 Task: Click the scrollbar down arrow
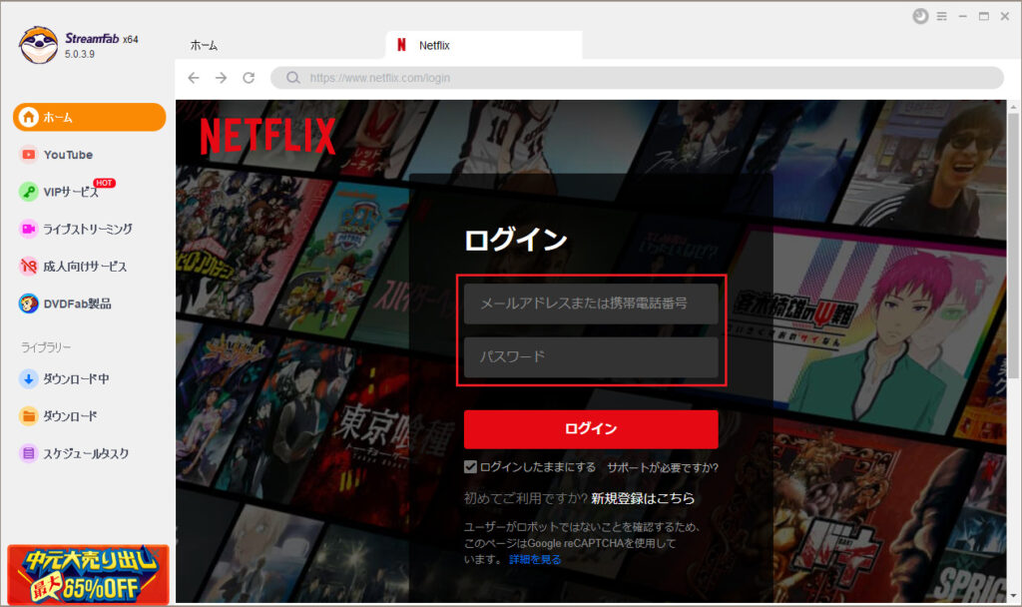coord(1014,596)
